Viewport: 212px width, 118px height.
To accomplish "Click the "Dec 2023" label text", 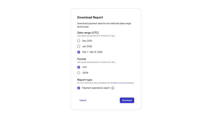I will pyautogui.click(x=87, y=41).
